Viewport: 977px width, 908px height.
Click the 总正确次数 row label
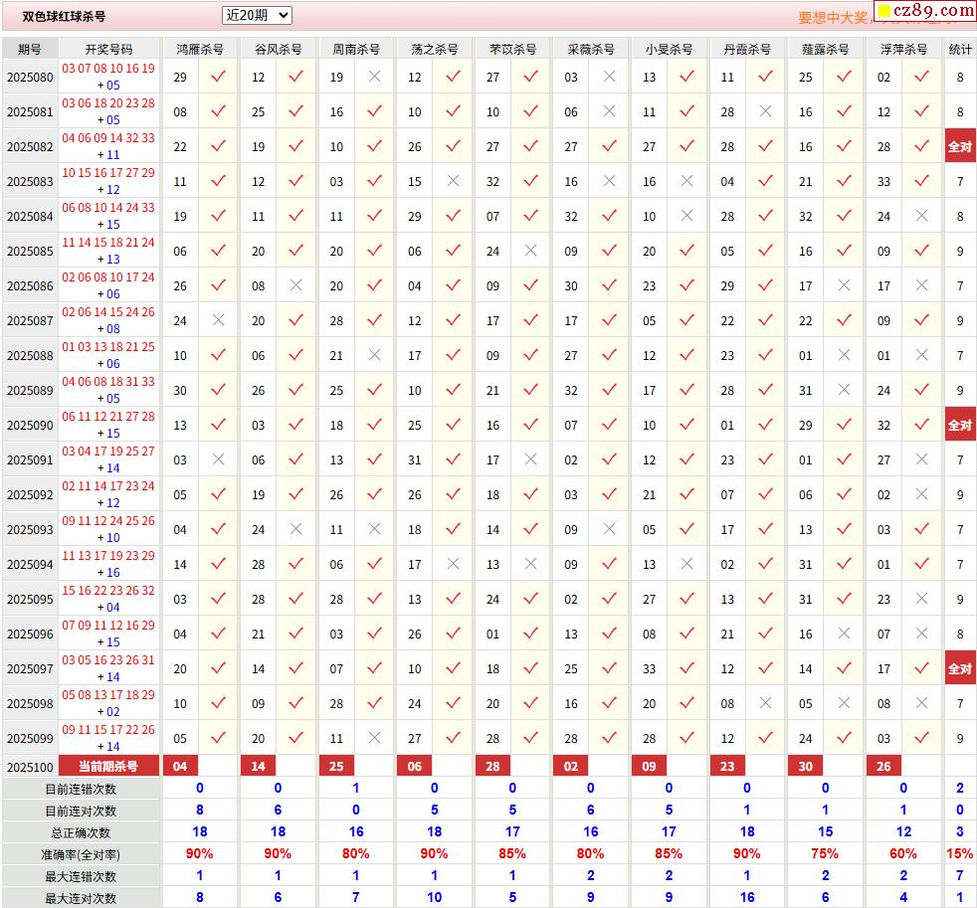[81, 832]
